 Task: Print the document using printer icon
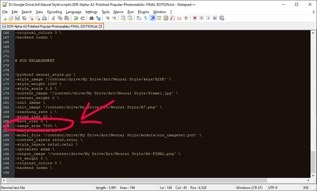tap(44, 18)
